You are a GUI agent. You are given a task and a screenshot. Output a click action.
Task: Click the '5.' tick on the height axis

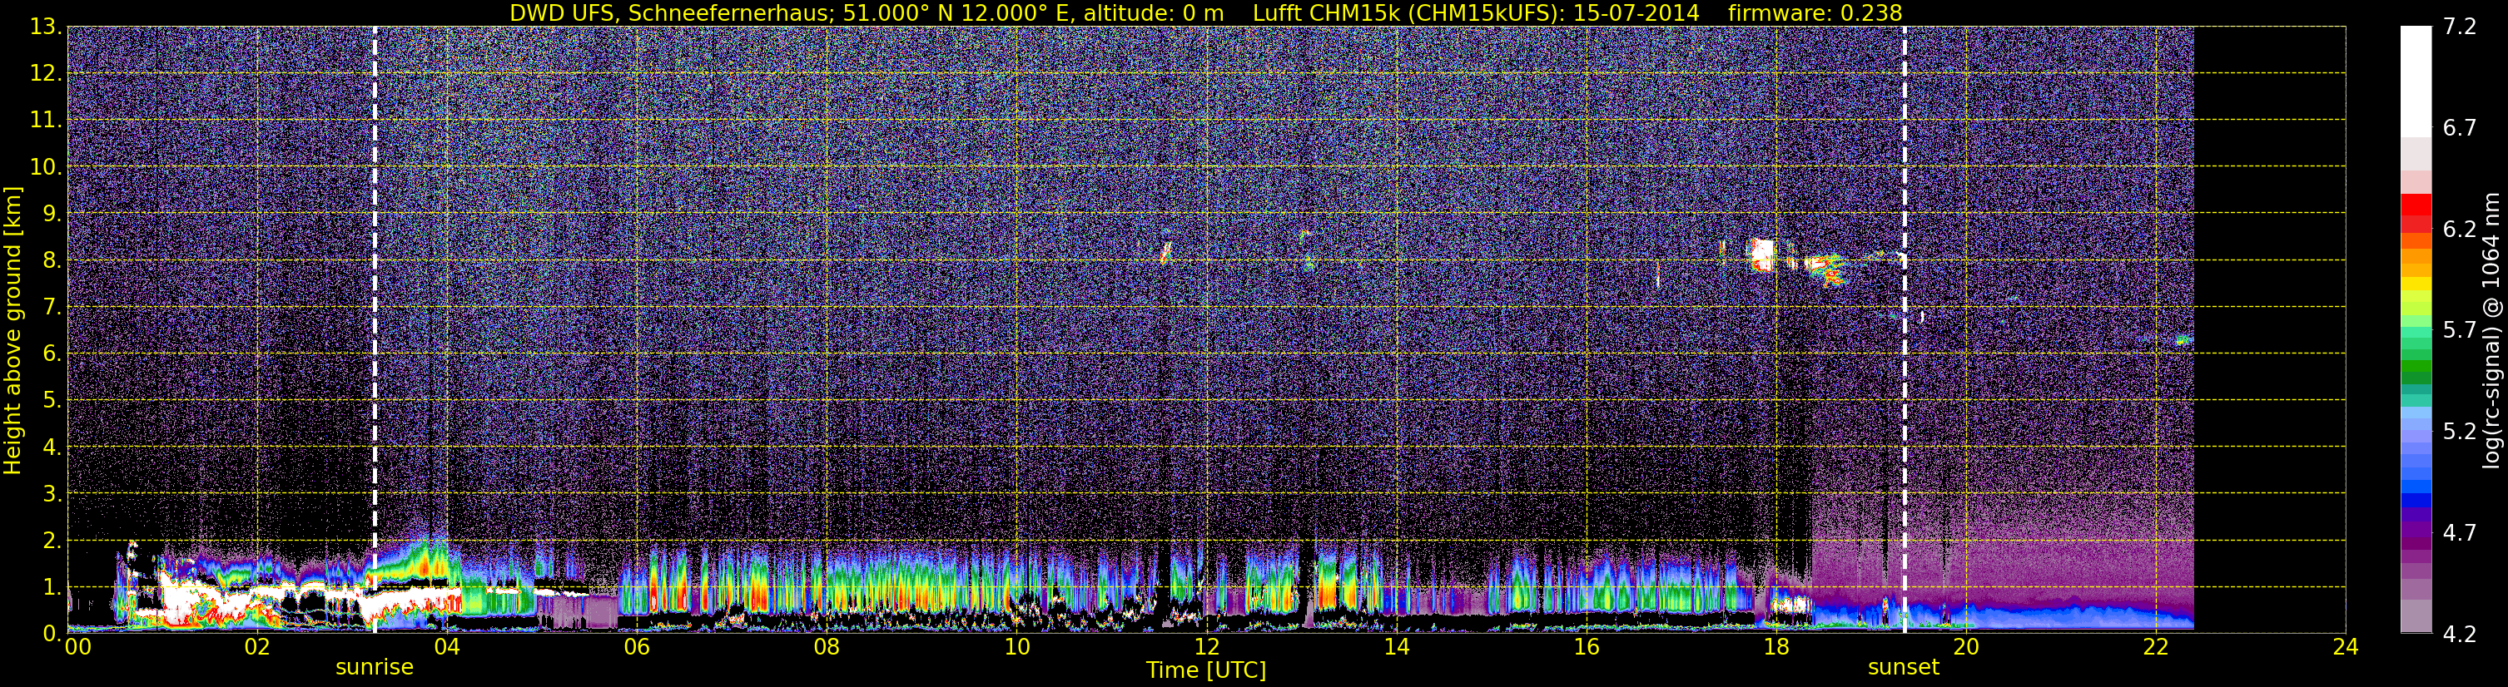tap(51, 400)
